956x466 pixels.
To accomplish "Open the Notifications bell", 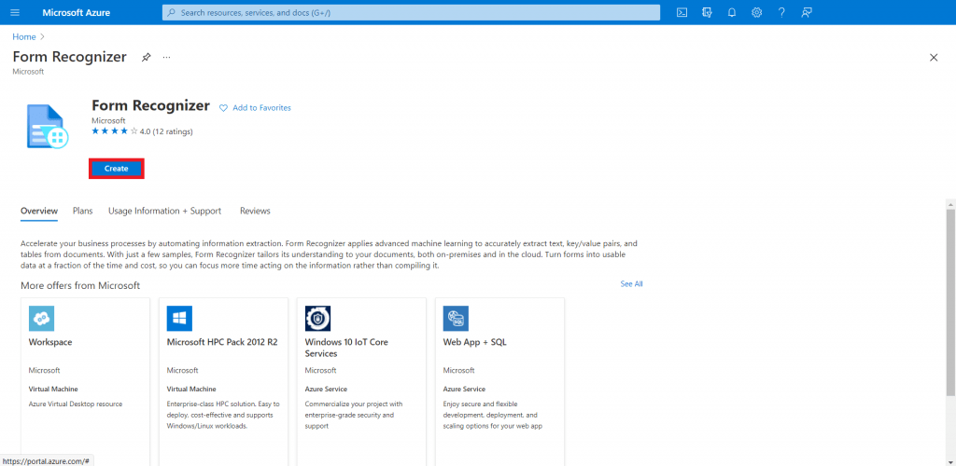I will [732, 12].
